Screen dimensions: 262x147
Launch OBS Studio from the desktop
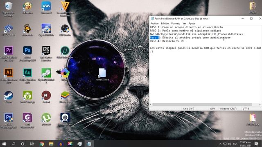[x=65, y=30]
